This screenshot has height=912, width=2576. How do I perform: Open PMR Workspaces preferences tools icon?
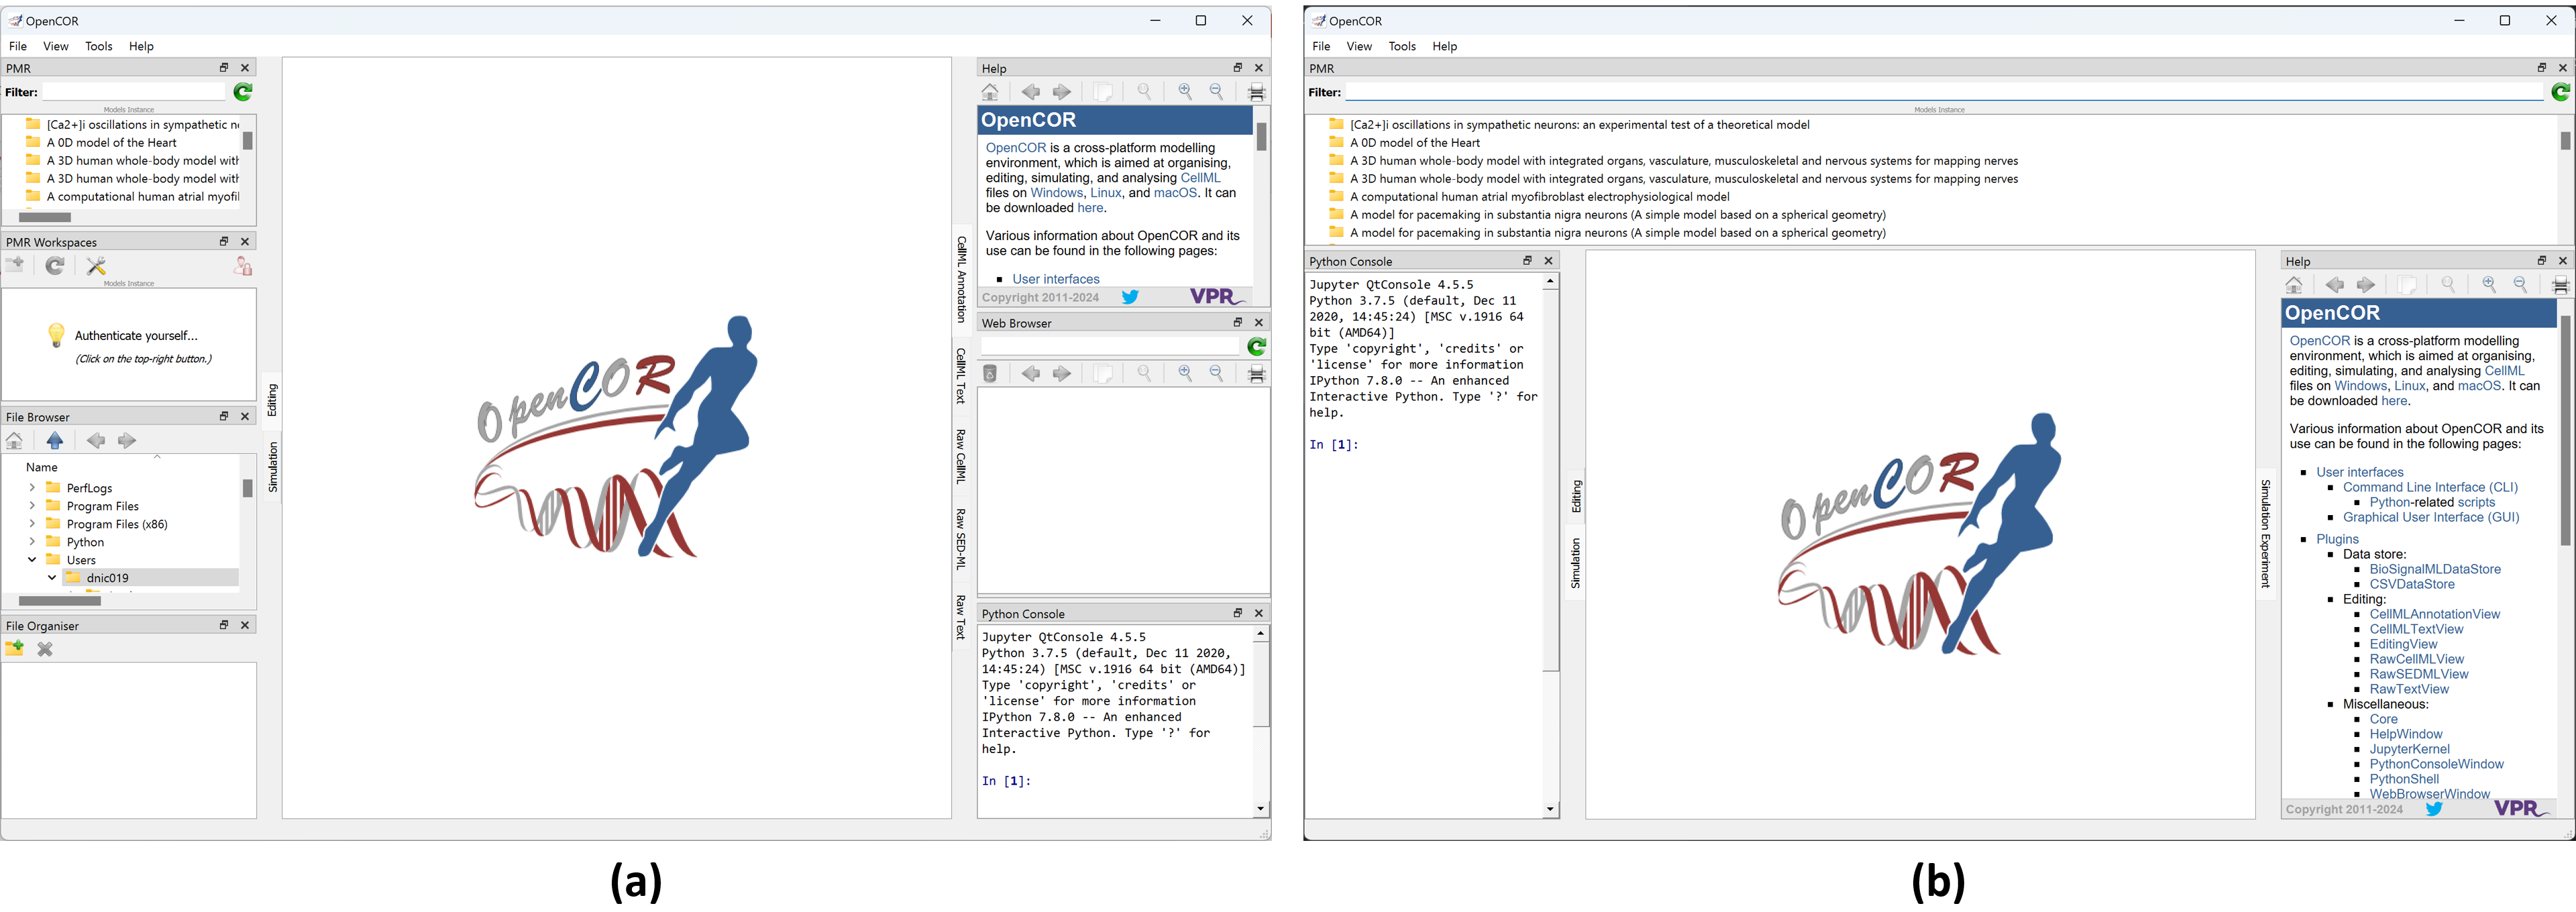[x=96, y=265]
